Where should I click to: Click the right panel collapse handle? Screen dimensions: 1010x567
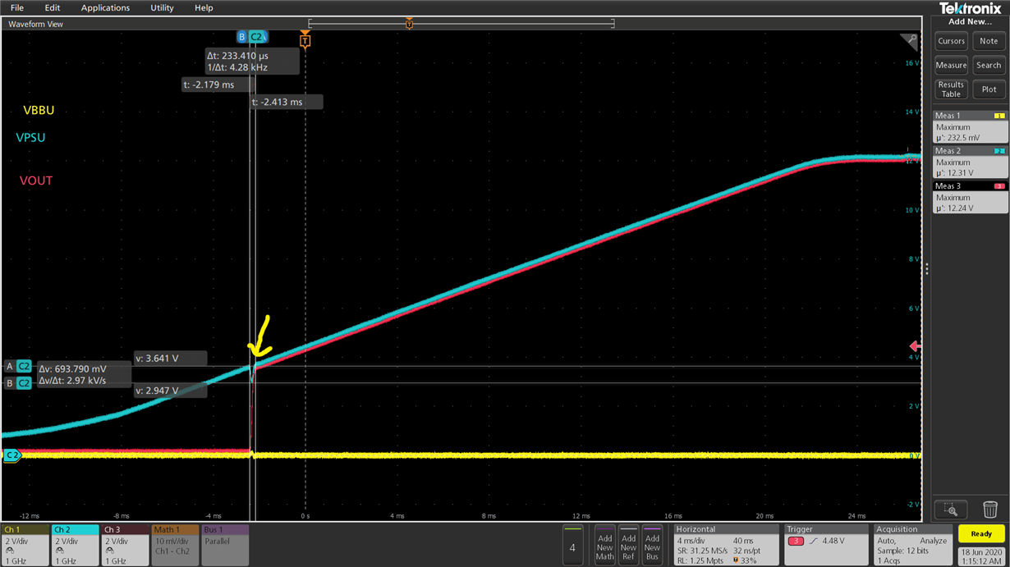pyautogui.click(x=927, y=268)
